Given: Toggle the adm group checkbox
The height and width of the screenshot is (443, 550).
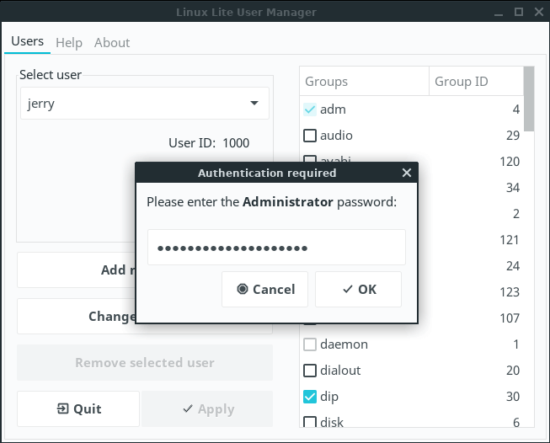Looking at the screenshot, I should tap(310, 109).
